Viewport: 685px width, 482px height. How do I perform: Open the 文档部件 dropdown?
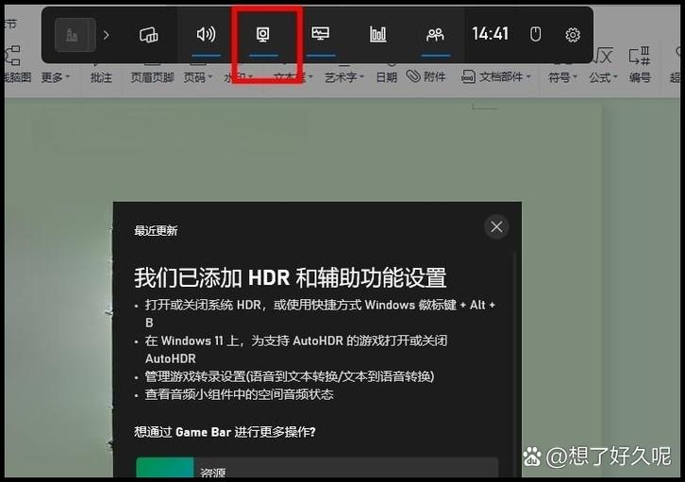tap(496, 76)
